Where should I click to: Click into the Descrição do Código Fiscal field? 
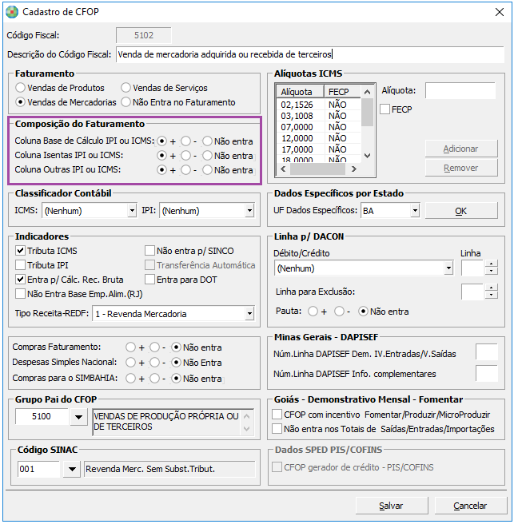(309, 54)
